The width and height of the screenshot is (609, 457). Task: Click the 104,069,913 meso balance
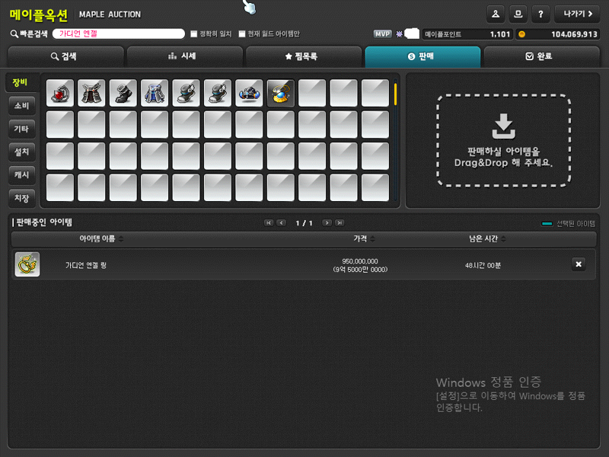point(558,34)
